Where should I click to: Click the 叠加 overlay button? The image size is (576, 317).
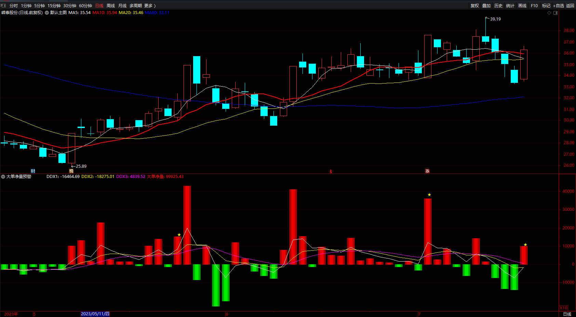[x=486, y=6]
